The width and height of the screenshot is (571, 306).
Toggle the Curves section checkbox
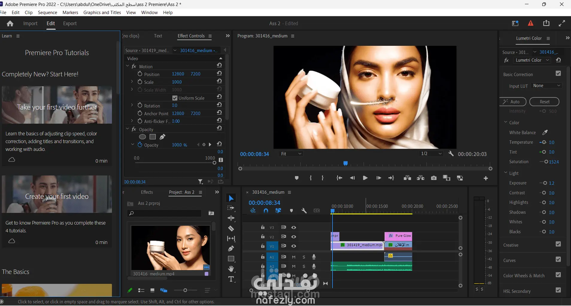558,259
